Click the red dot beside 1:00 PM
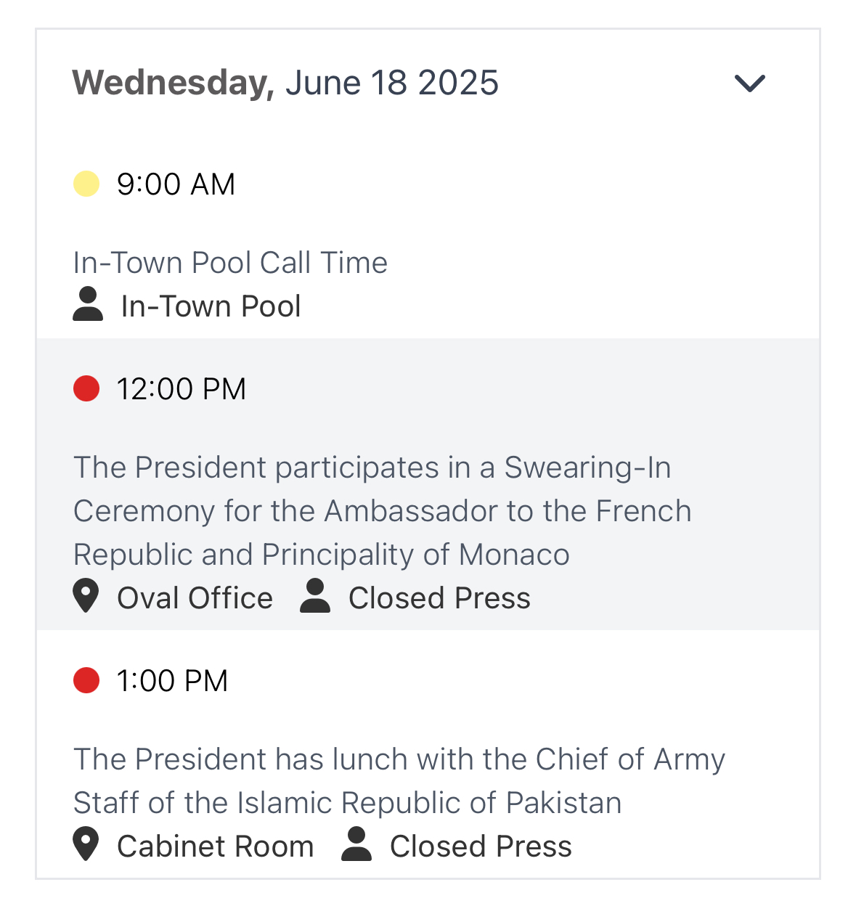The height and width of the screenshot is (906, 856). (86, 680)
